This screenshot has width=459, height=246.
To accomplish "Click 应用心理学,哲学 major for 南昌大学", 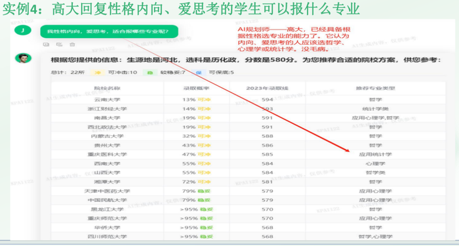I will point(376,118).
